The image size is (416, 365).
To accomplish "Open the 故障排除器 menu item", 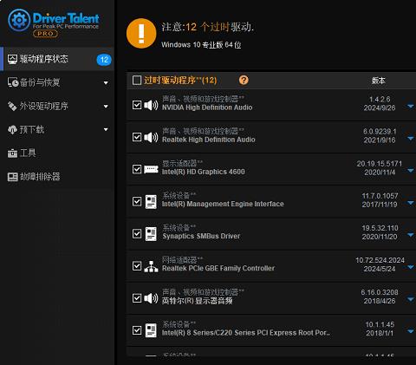I will coord(57,177).
